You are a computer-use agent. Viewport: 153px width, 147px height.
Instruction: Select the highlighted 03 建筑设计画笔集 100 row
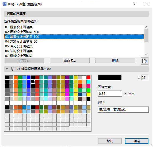[x=74, y=37]
